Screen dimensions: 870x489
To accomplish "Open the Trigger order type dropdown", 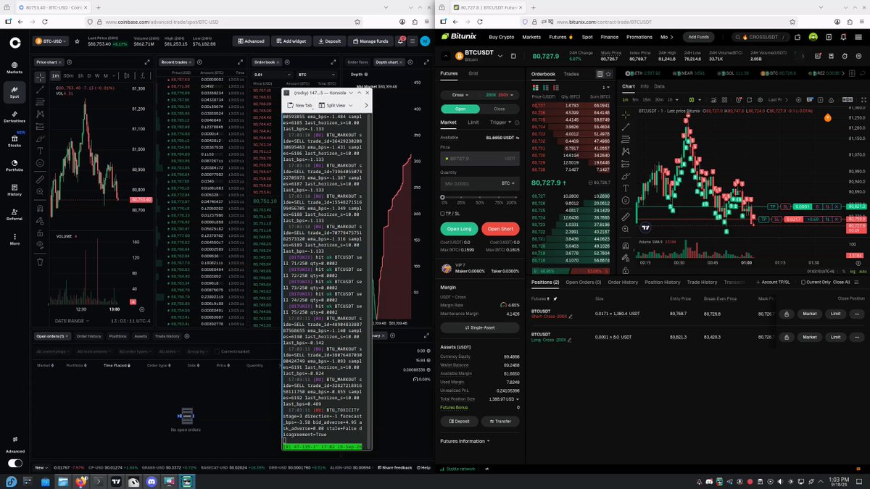I will point(500,122).
